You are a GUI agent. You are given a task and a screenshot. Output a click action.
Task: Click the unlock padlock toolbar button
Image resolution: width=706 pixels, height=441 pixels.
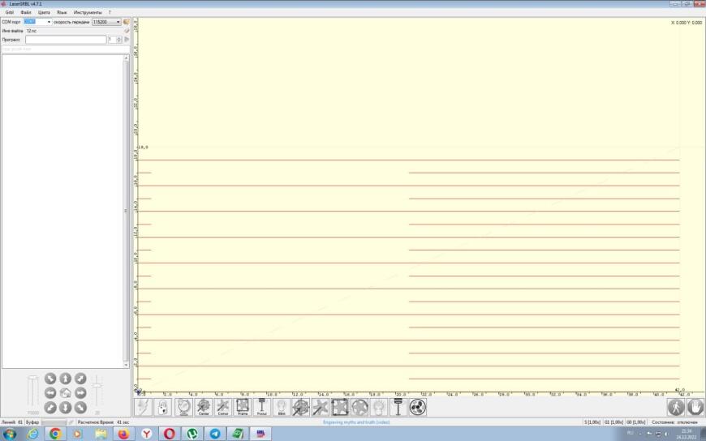(x=163, y=407)
